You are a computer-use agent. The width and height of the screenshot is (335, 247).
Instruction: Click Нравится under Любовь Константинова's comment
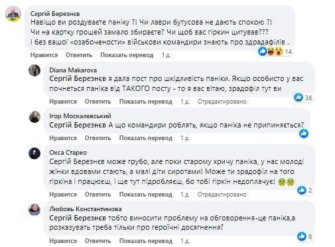coord(63,241)
